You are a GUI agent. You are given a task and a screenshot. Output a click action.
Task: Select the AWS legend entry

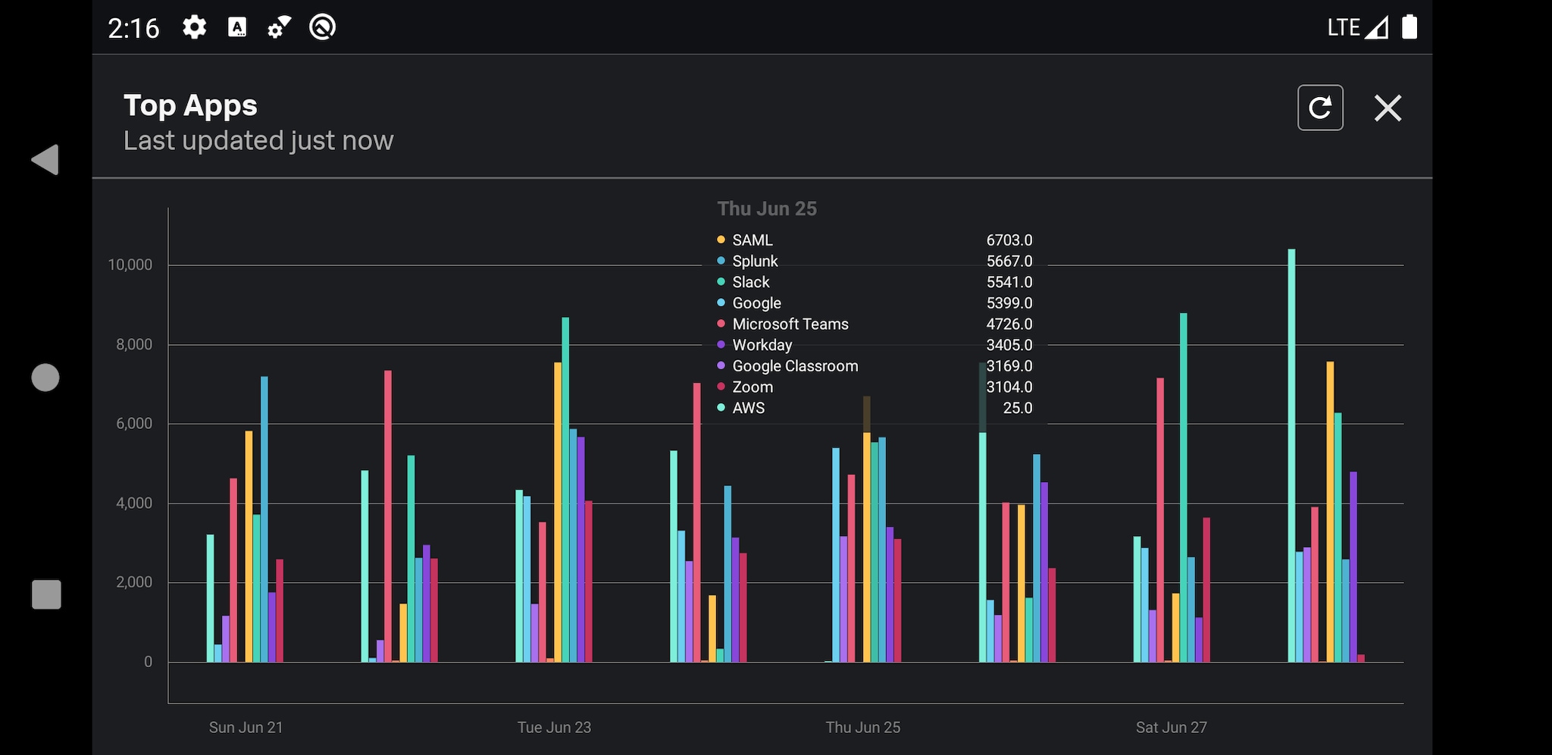coord(875,408)
